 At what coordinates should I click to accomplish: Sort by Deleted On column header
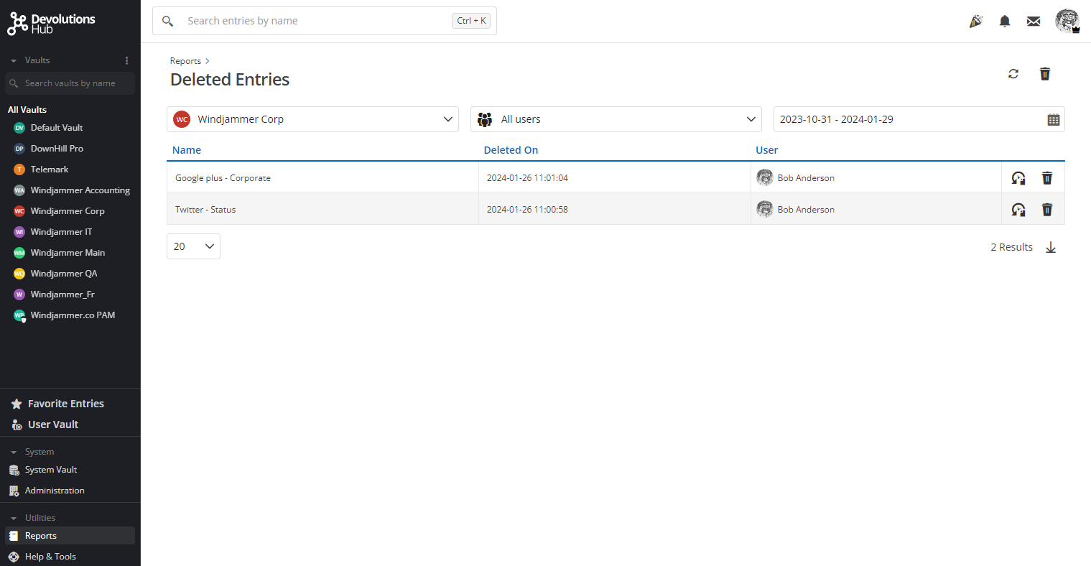tap(511, 150)
